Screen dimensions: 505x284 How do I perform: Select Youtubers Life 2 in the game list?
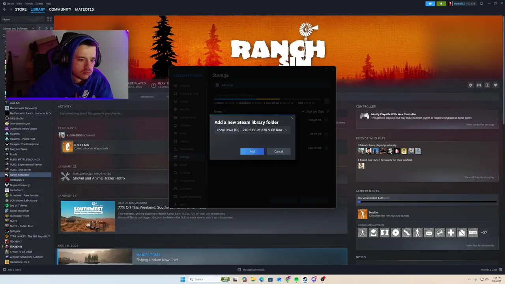(20, 262)
